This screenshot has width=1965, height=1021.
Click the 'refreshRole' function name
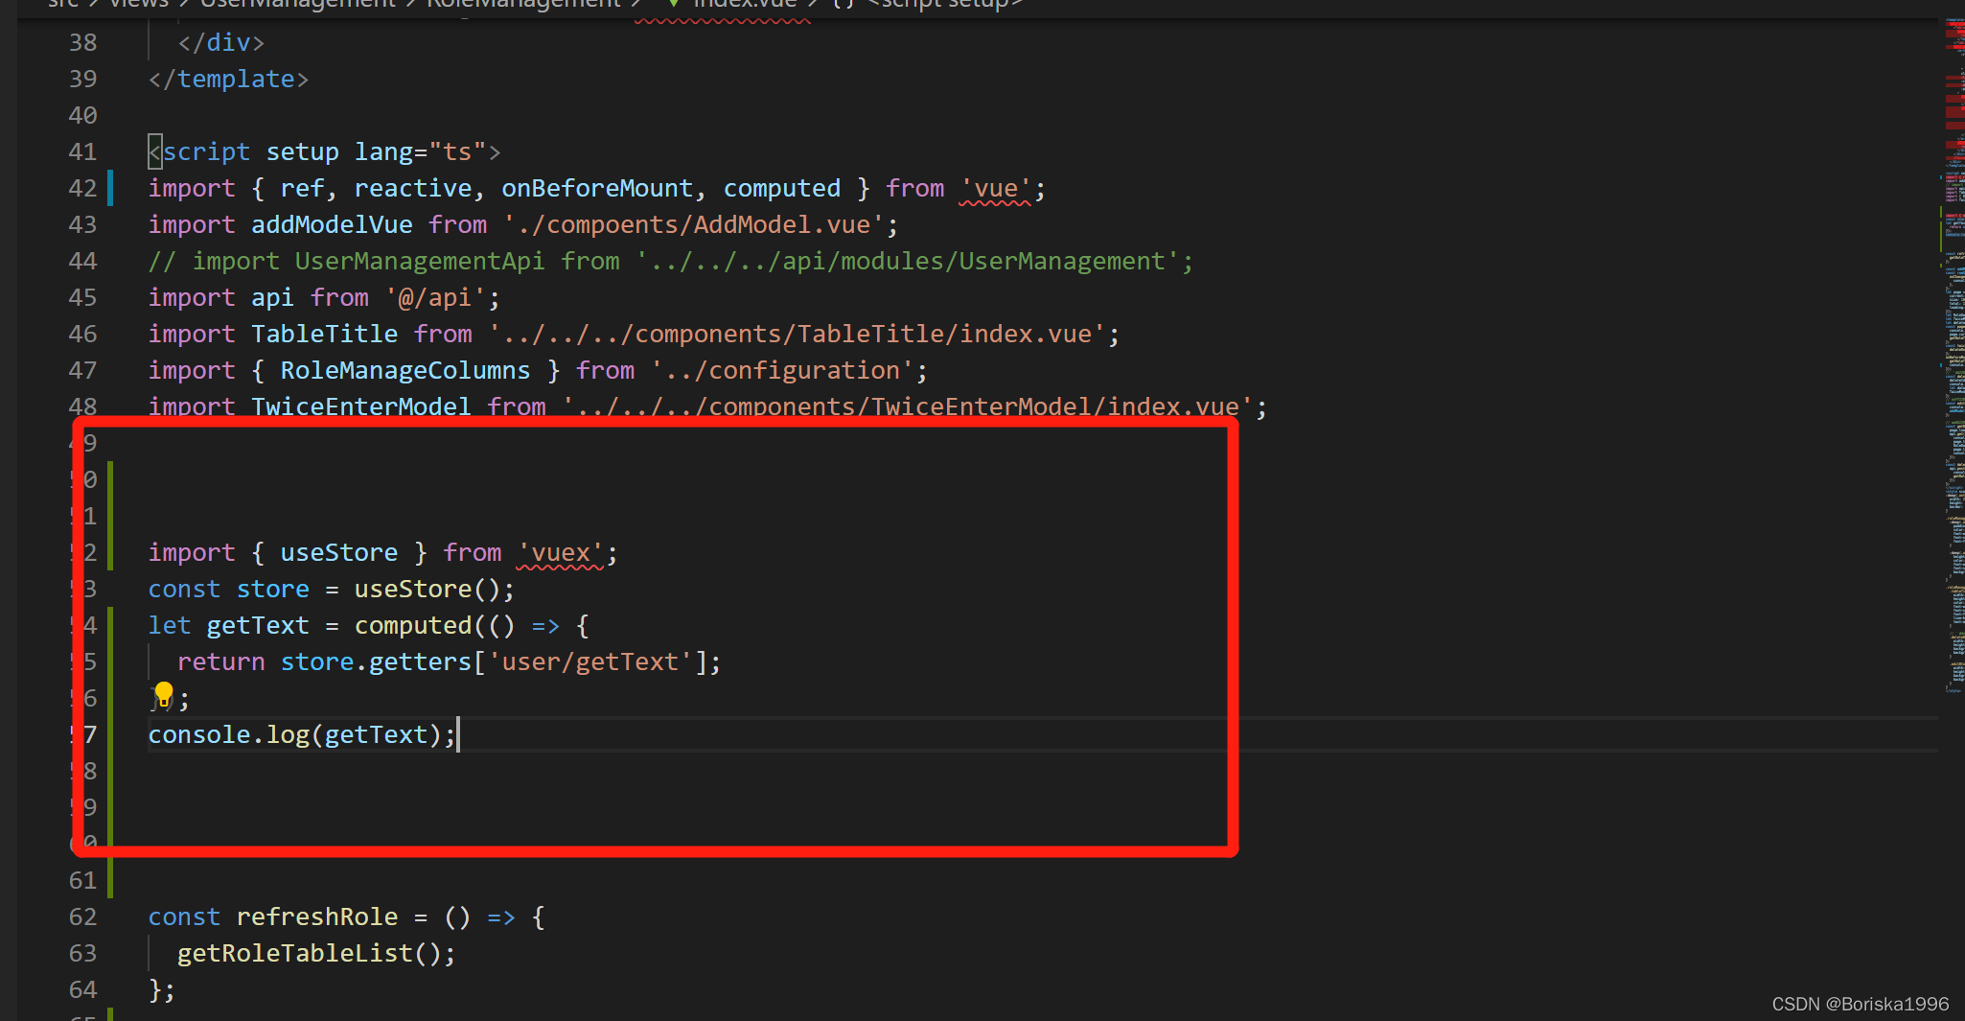pyautogui.click(x=317, y=917)
